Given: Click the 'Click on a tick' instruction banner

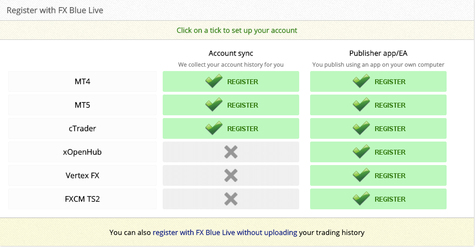Looking at the screenshot, I should pos(237,30).
